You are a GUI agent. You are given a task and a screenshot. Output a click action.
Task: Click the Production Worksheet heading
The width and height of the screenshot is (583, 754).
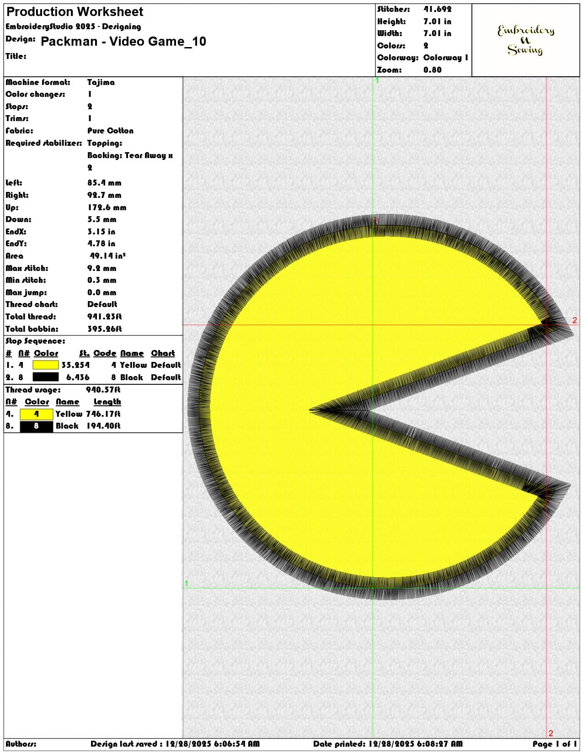click(x=75, y=12)
